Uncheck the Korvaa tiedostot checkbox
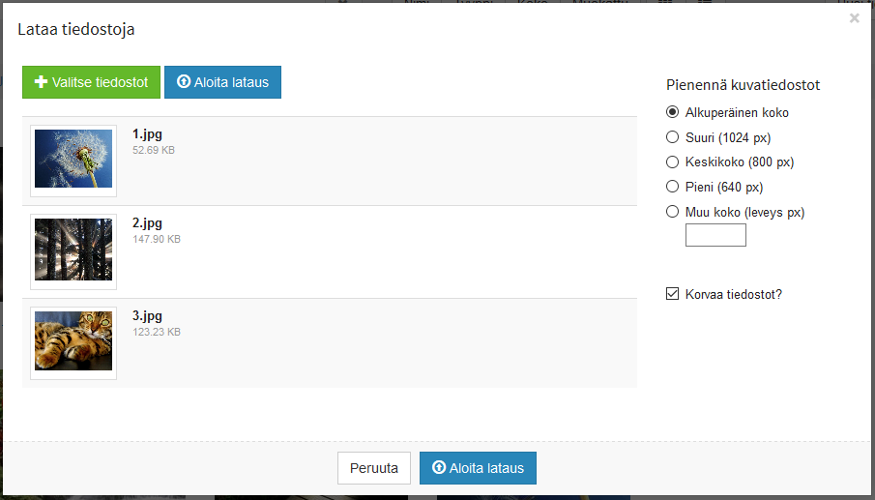Image resolution: width=875 pixels, height=500 pixels. point(673,294)
